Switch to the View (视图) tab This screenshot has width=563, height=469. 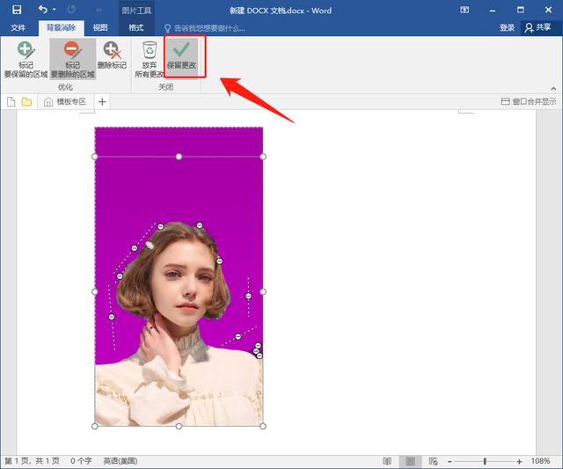pyautogui.click(x=100, y=28)
